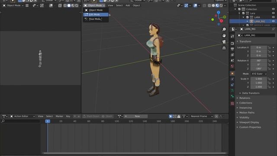
Task: Open the Output properties tab icon
Action: coord(232,49)
